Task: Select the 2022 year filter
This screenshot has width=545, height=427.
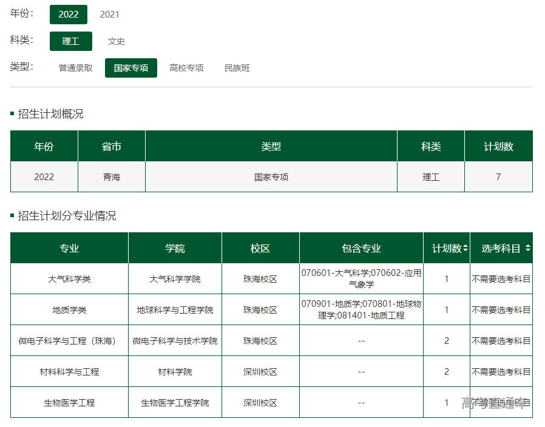Action: [69, 15]
